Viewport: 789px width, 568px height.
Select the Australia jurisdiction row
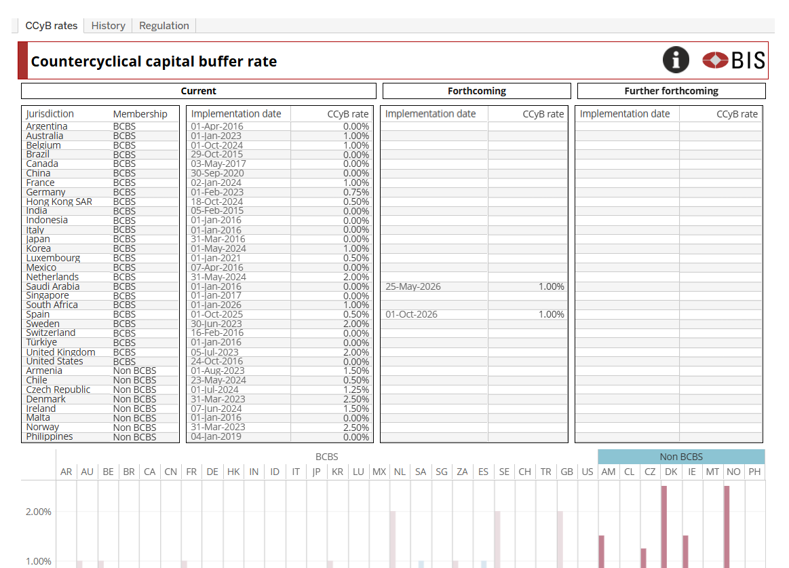pyautogui.click(x=100, y=136)
